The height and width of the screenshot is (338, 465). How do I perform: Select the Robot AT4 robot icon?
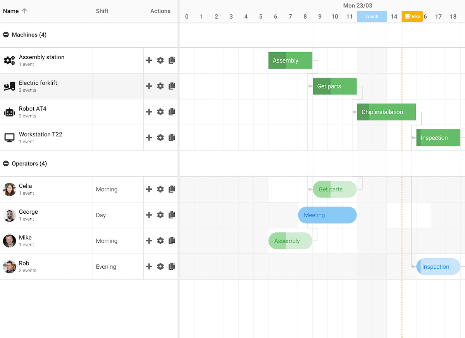tap(9, 112)
